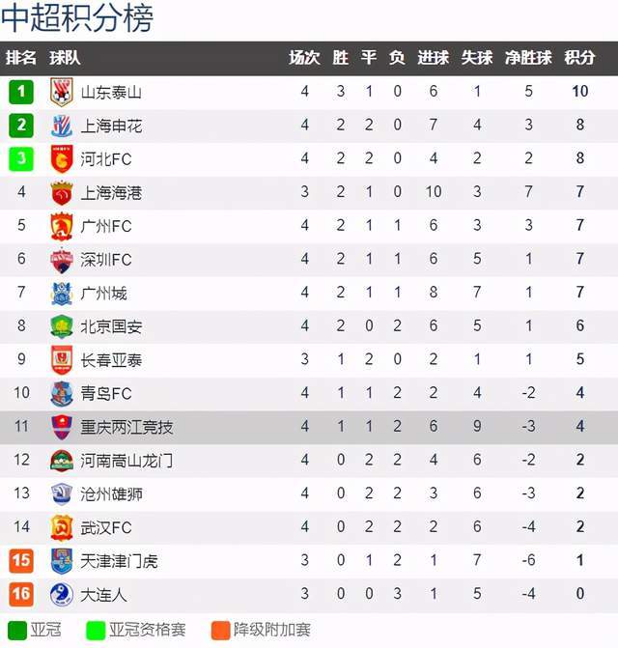618x648 pixels.
Task: Click the 积分 column header
Action: pyautogui.click(x=579, y=57)
